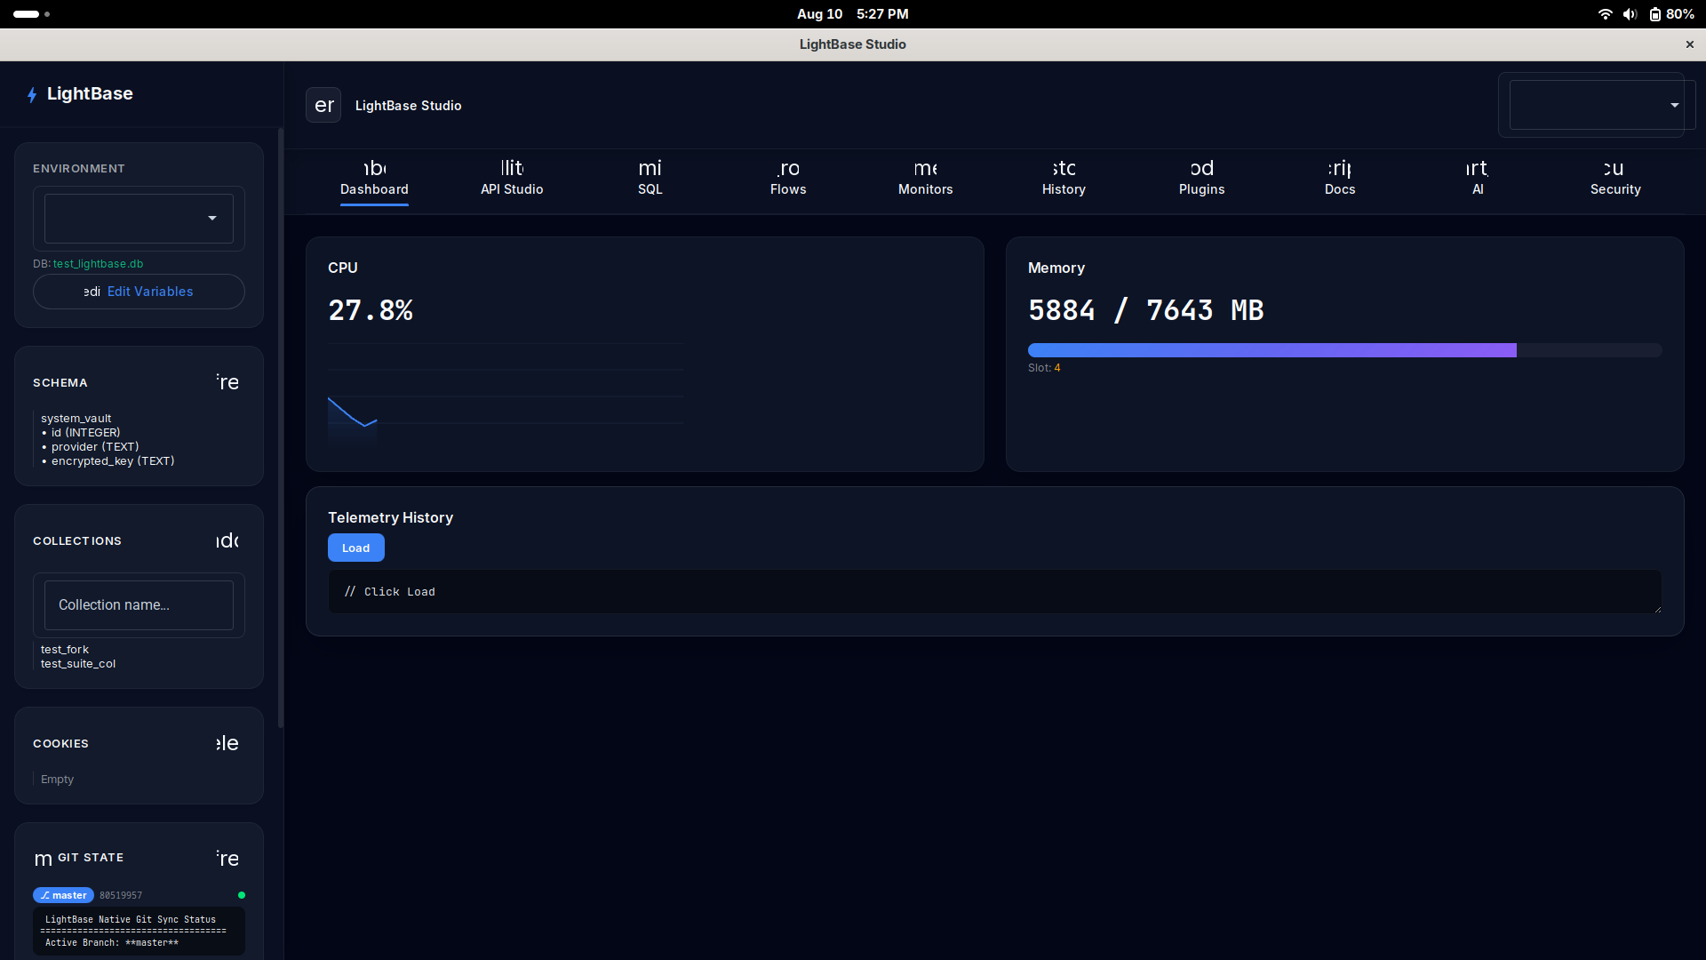Click the encrypted_key (TEXT) column entry

pyautogui.click(x=108, y=460)
